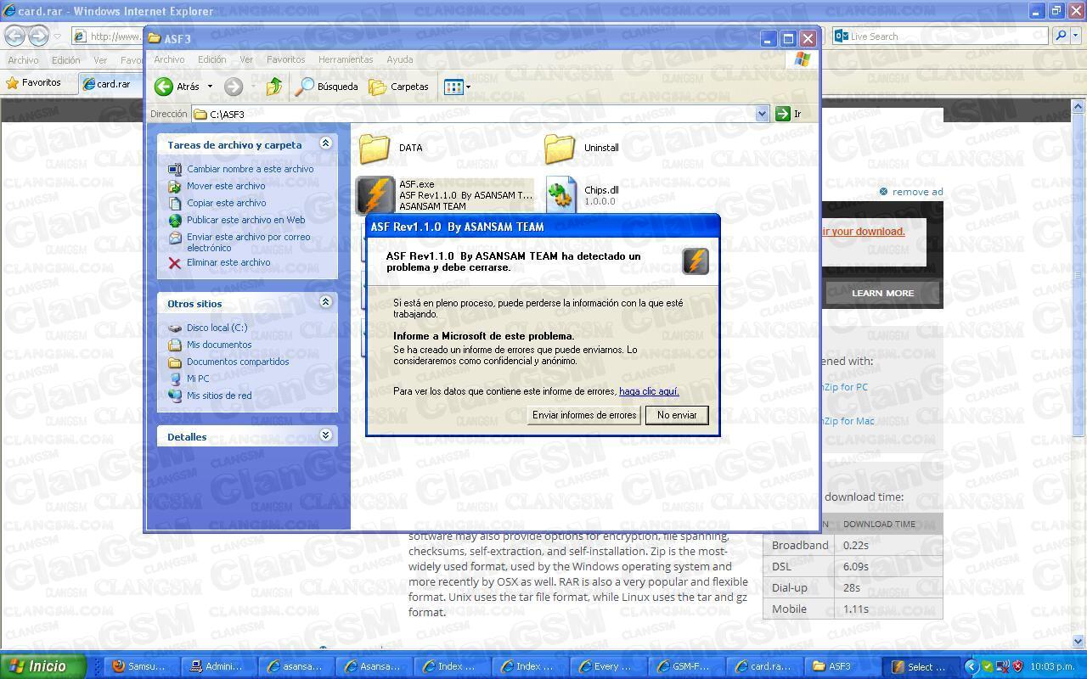Image resolution: width=1087 pixels, height=679 pixels.
Task: Click the forward arrow icon in ASF3 toolbar
Action: [234, 87]
